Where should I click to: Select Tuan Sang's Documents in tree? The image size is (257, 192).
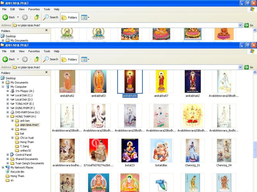click(x=30, y=163)
